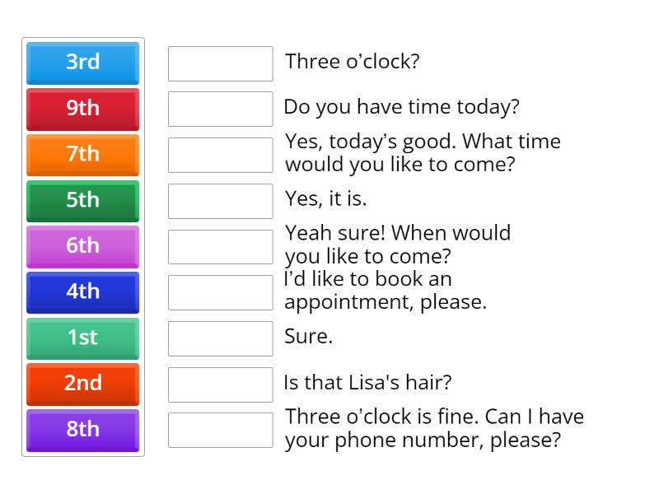Click the sentence "Is that Lisa's hair?"
The height and width of the screenshot is (494, 659).
click(367, 383)
